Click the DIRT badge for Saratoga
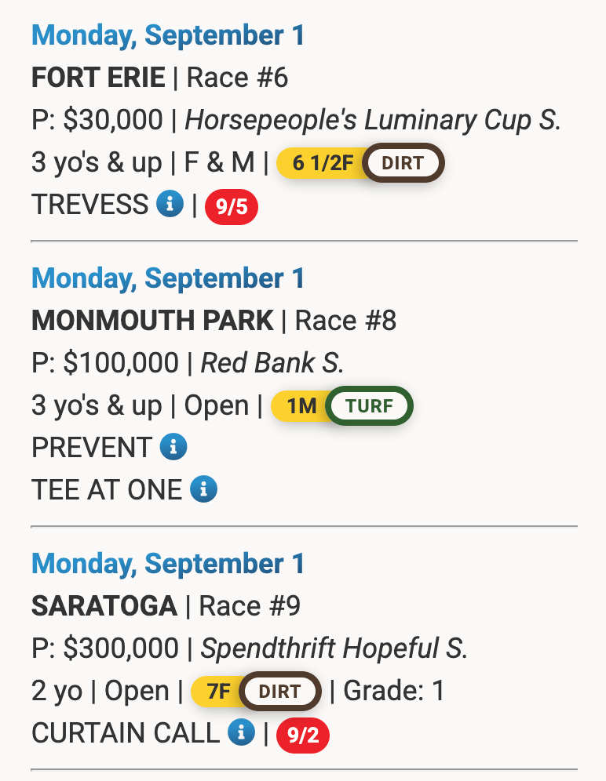This screenshot has width=606, height=781. click(x=279, y=692)
